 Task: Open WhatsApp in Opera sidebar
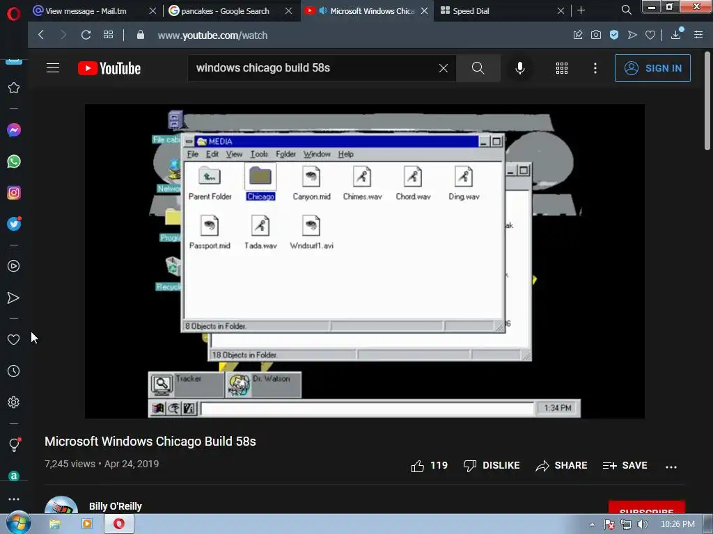point(14,161)
